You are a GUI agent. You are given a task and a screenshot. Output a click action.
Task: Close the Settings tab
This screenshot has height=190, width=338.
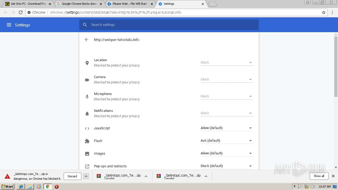[x=203, y=4]
